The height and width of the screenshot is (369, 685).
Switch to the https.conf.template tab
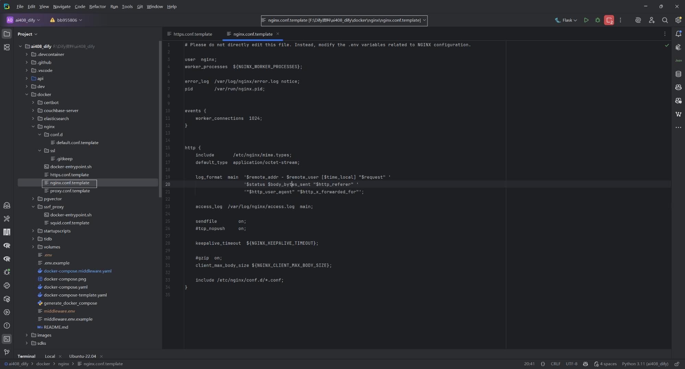pos(192,34)
